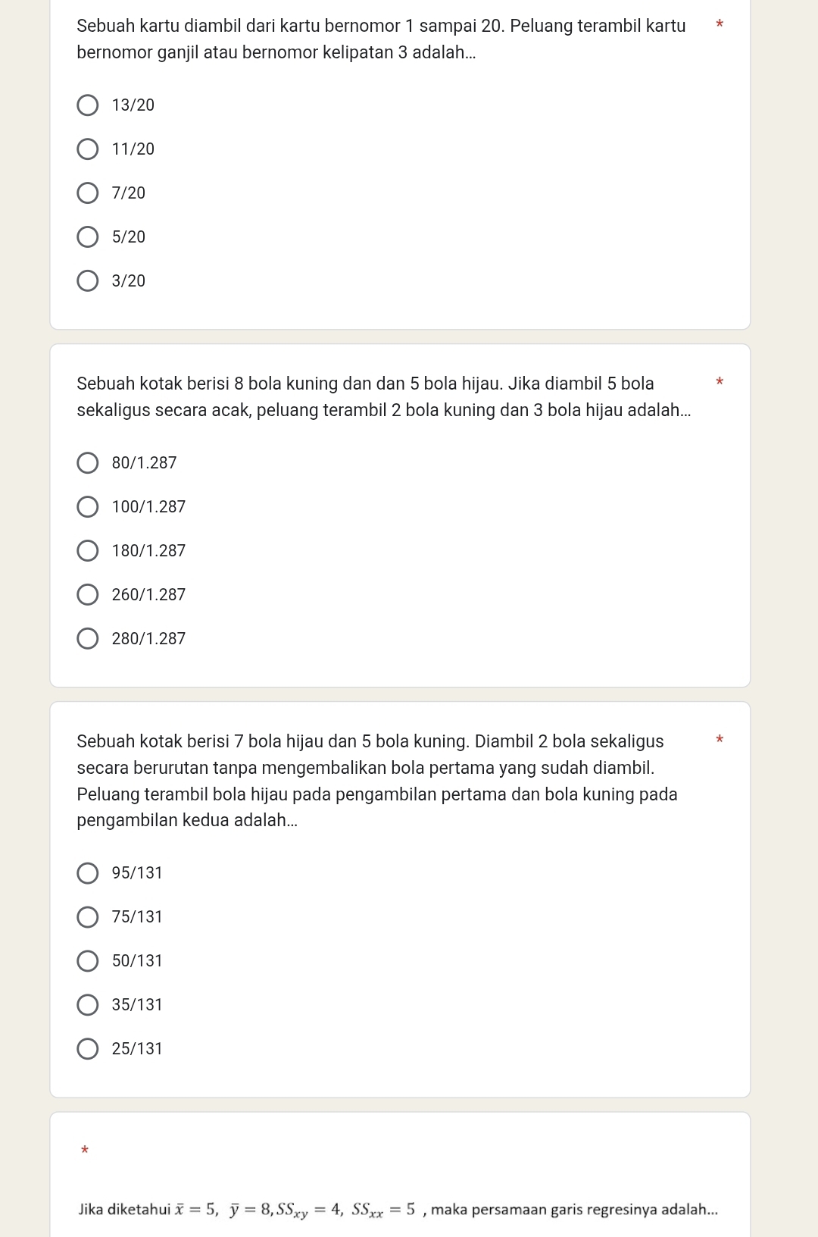Click the regression line equation question text
The image size is (818, 1237).
click(x=398, y=1210)
